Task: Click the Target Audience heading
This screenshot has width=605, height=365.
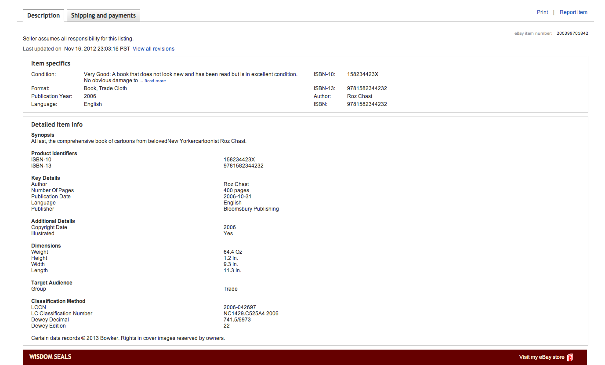Action: coord(52,283)
